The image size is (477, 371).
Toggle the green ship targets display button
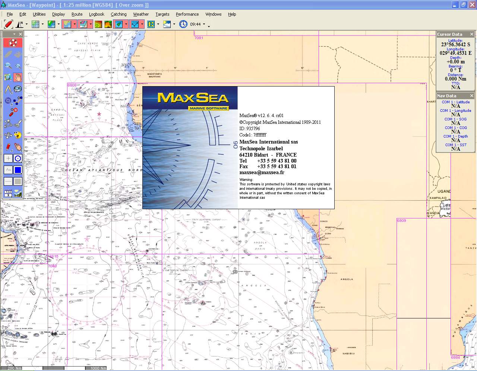pos(119,24)
